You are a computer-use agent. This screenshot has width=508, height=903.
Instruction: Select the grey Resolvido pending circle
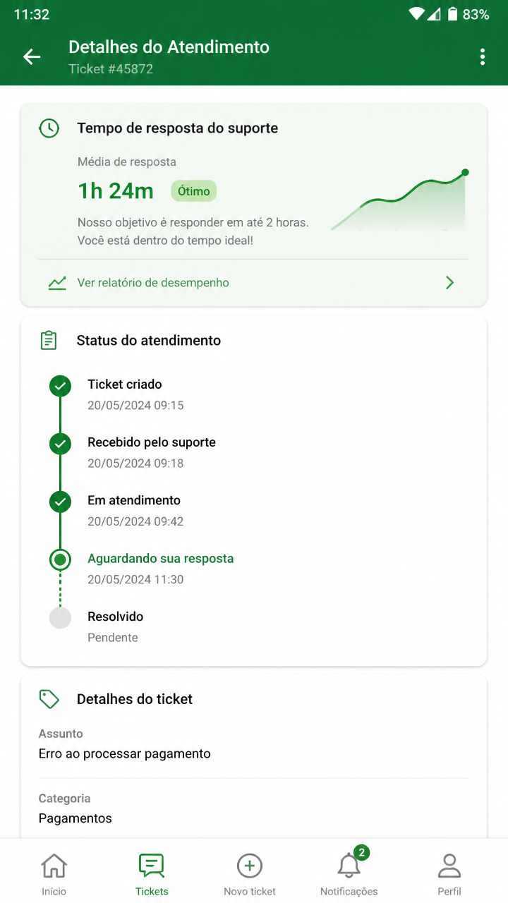tap(61, 618)
